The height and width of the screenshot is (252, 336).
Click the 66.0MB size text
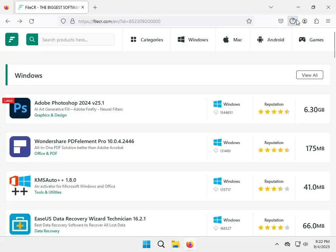click(x=313, y=226)
